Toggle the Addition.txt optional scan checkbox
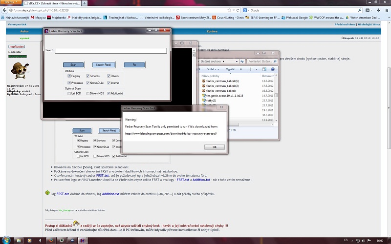Screen dimensions: 391x244 (x=108, y=93)
